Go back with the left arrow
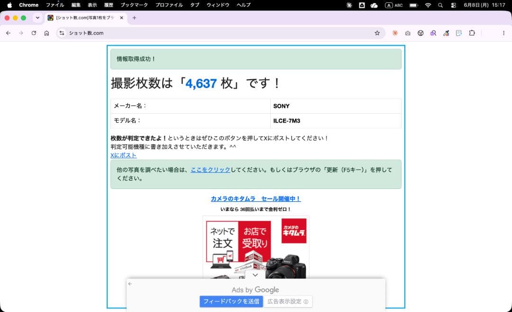This screenshot has width=512, height=312. tap(8, 33)
